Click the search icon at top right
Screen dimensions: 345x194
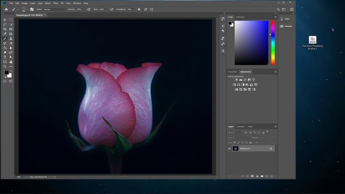pos(278,10)
